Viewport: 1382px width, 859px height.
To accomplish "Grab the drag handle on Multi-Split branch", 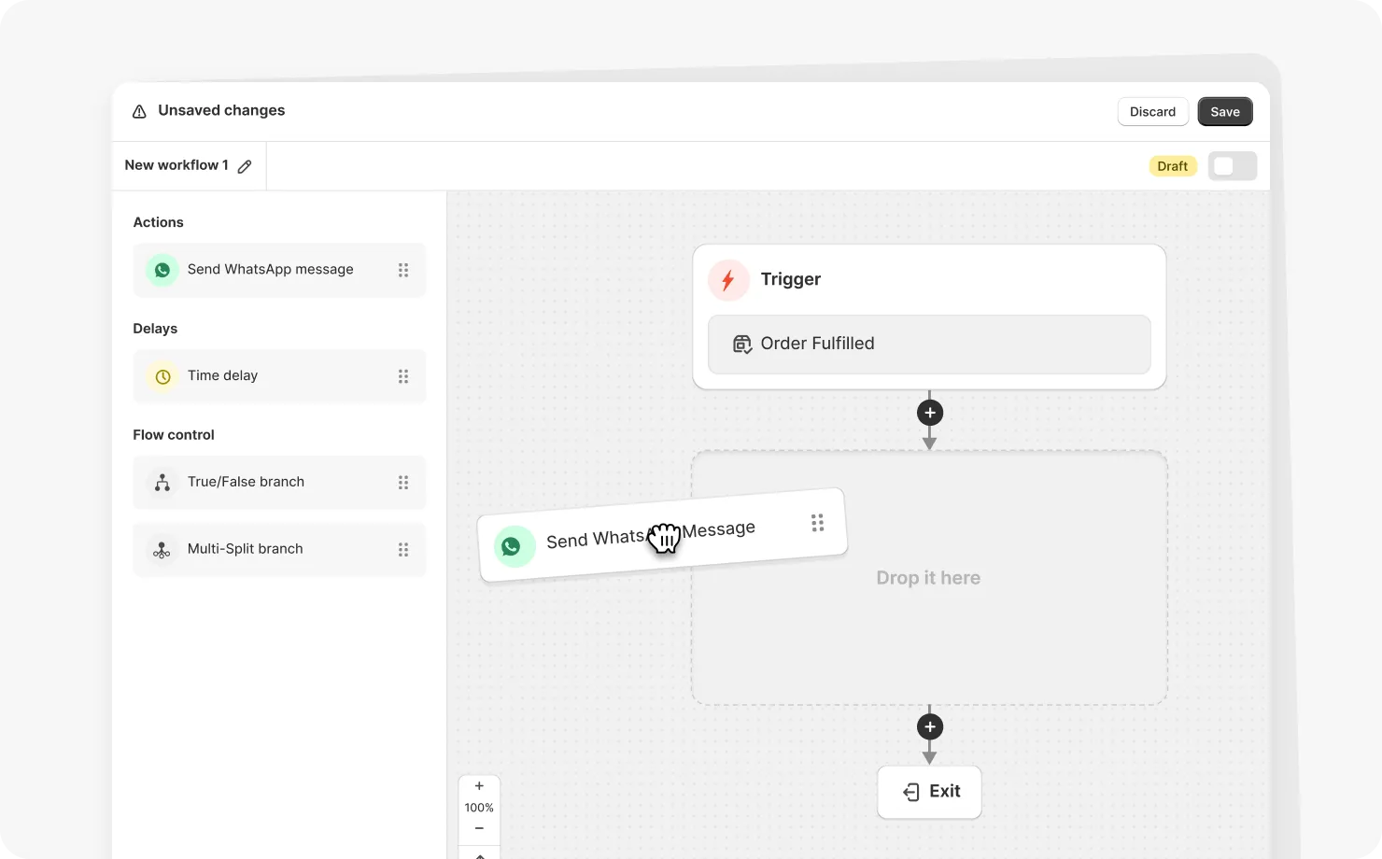I will click(403, 550).
